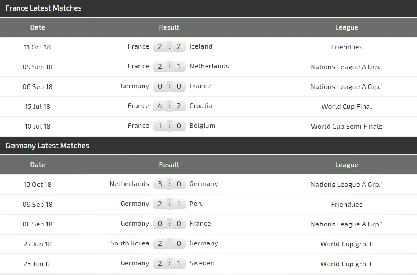Image resolution: width=417 pixels, height=275 pixels.
Task: Open the Croatia team link
Action: (201, 106)
